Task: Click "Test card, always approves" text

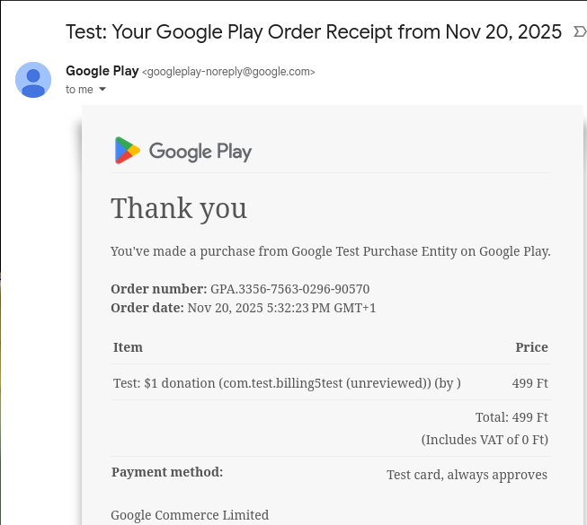Action: click(x=467, y=475)
